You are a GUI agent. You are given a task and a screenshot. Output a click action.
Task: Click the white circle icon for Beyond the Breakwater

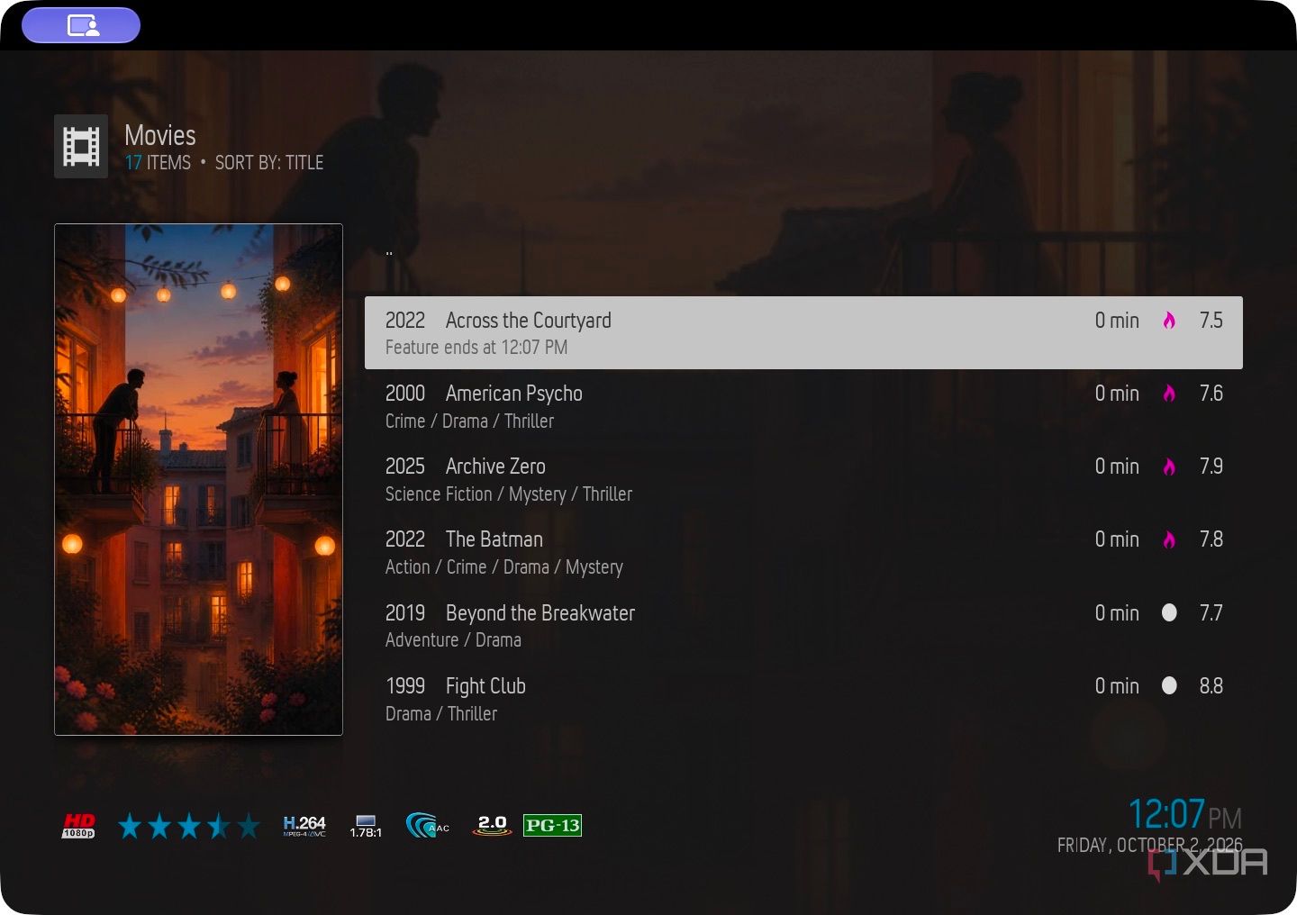click(1169, 612)
